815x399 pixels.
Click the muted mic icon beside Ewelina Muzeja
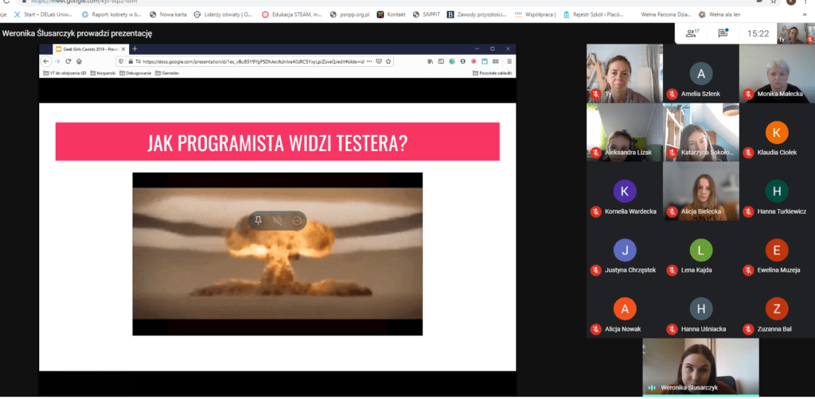coord(748,269)
